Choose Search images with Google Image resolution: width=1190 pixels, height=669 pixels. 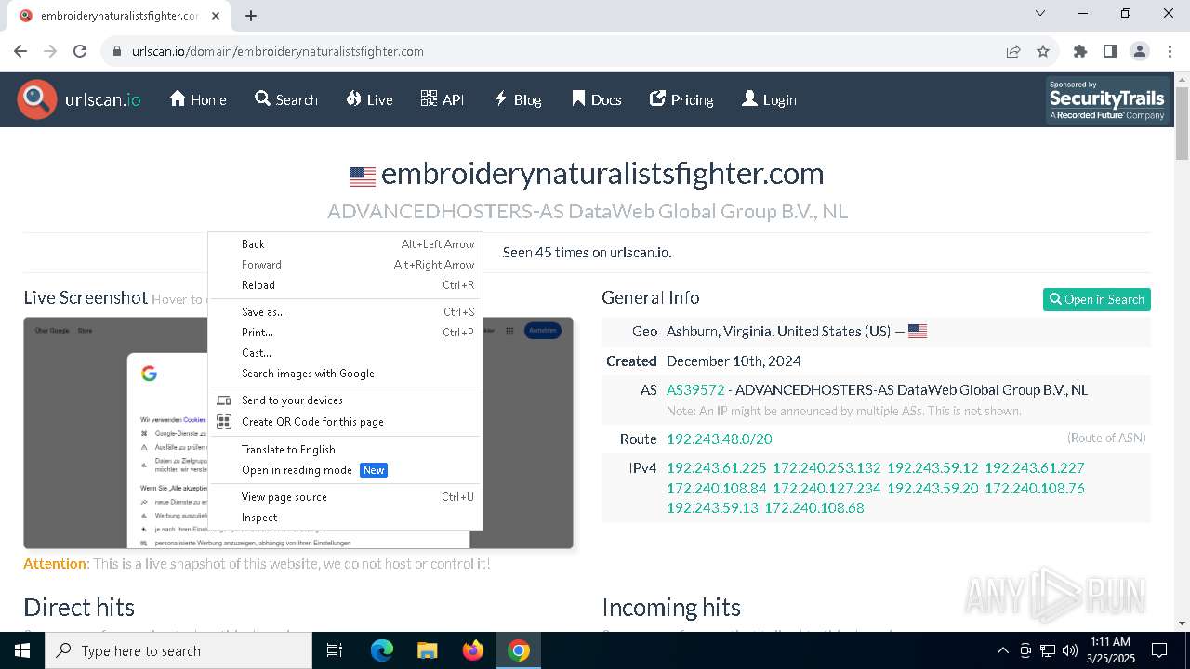(345, 374)
